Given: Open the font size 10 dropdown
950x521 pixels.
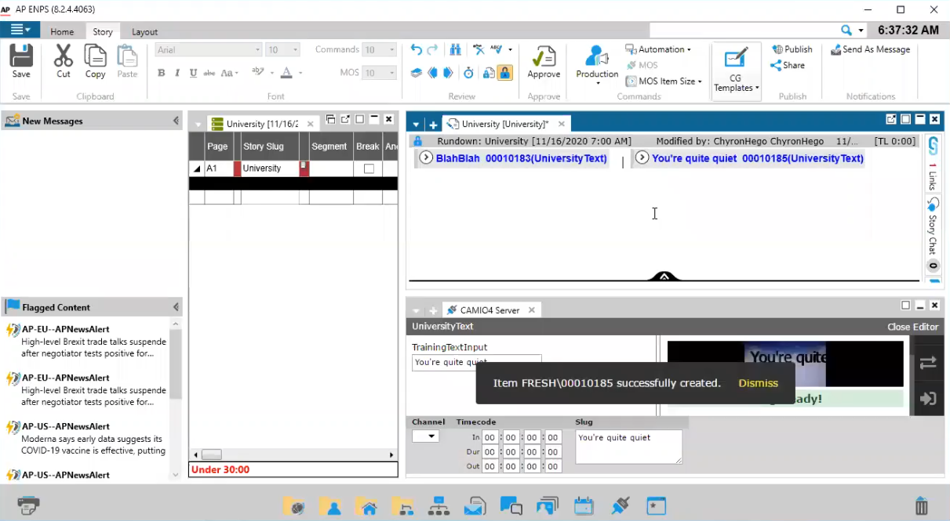Looking at the screenshot, I should (x=296, y=49).
